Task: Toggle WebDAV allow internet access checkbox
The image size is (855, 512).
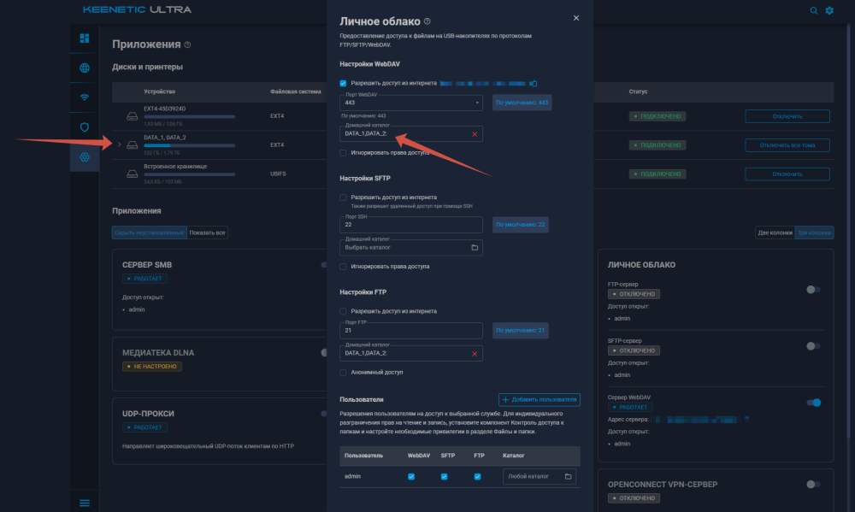Action: pyautogui.click(x=343, y=83)
